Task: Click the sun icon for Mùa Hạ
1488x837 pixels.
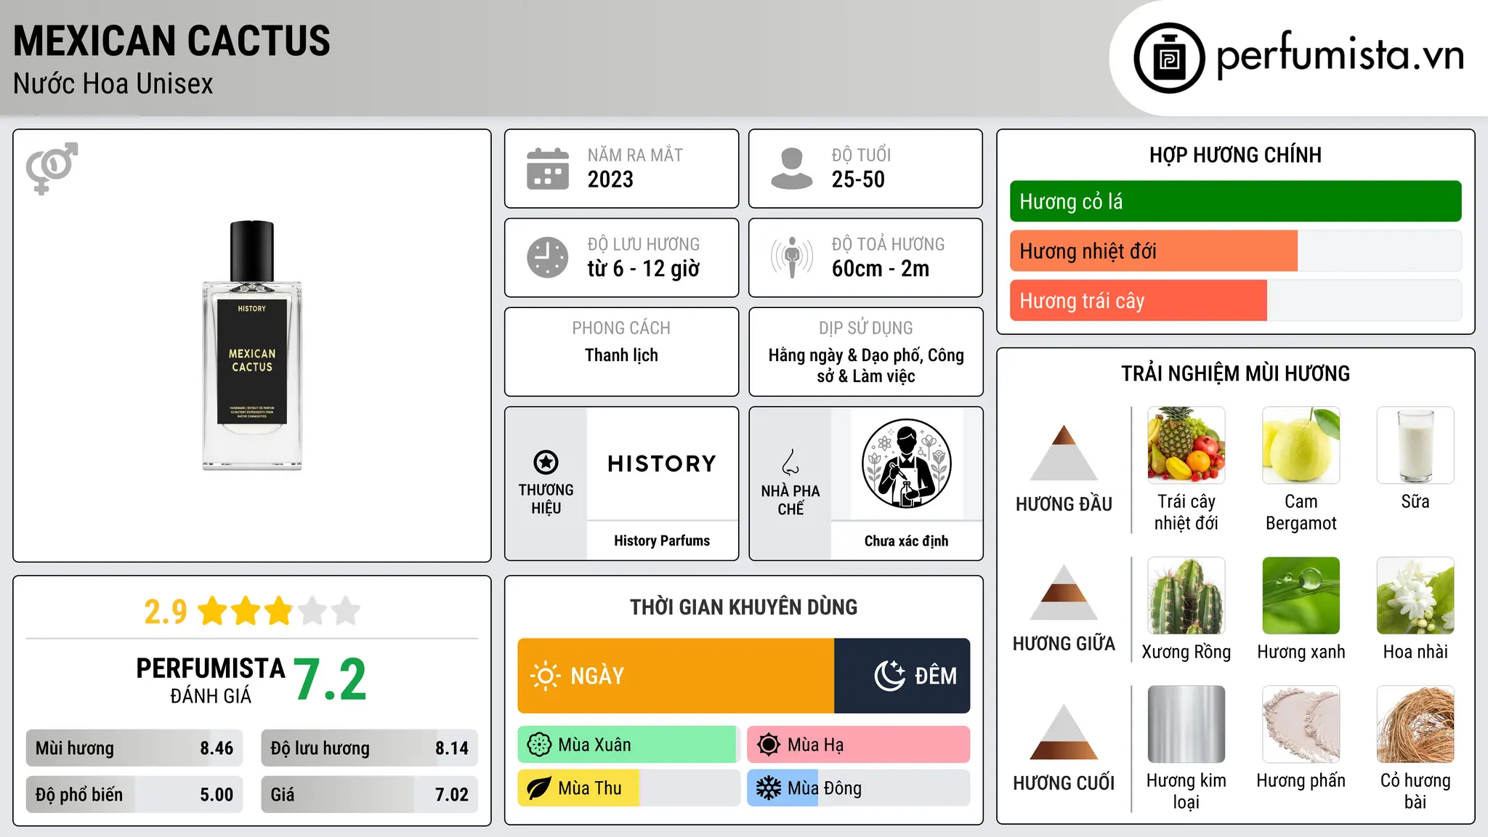Action: tap(769, 745)
